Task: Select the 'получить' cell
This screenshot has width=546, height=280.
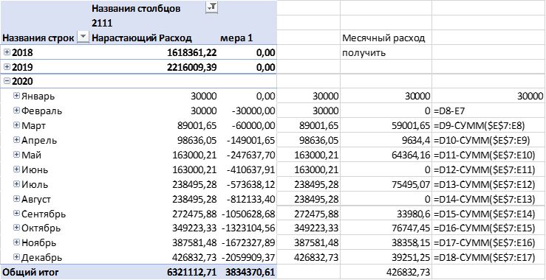Action: [x=364, y=53]
